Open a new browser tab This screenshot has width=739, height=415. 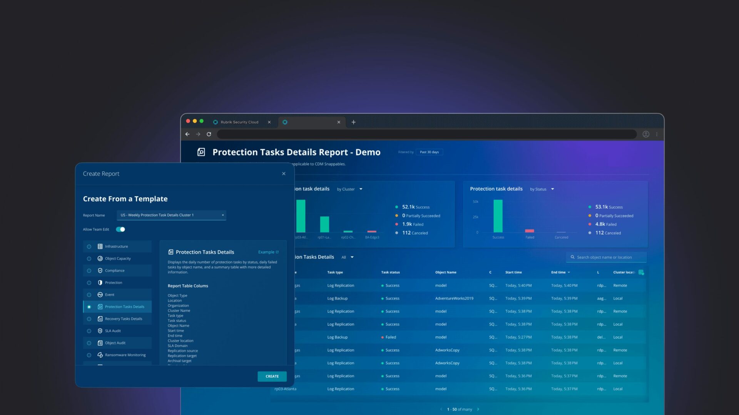[353, 122]
